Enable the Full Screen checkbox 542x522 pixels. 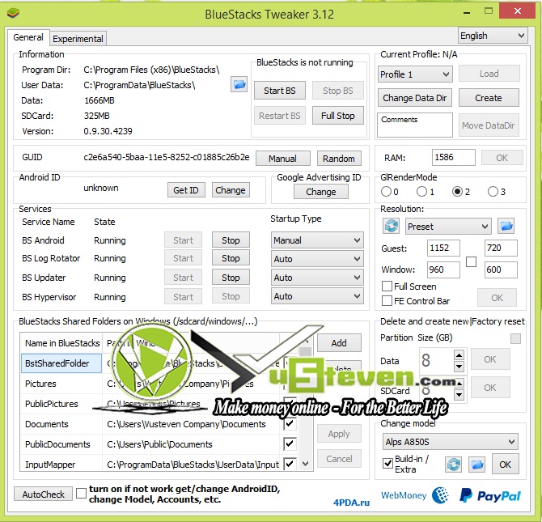click(387, 286)
